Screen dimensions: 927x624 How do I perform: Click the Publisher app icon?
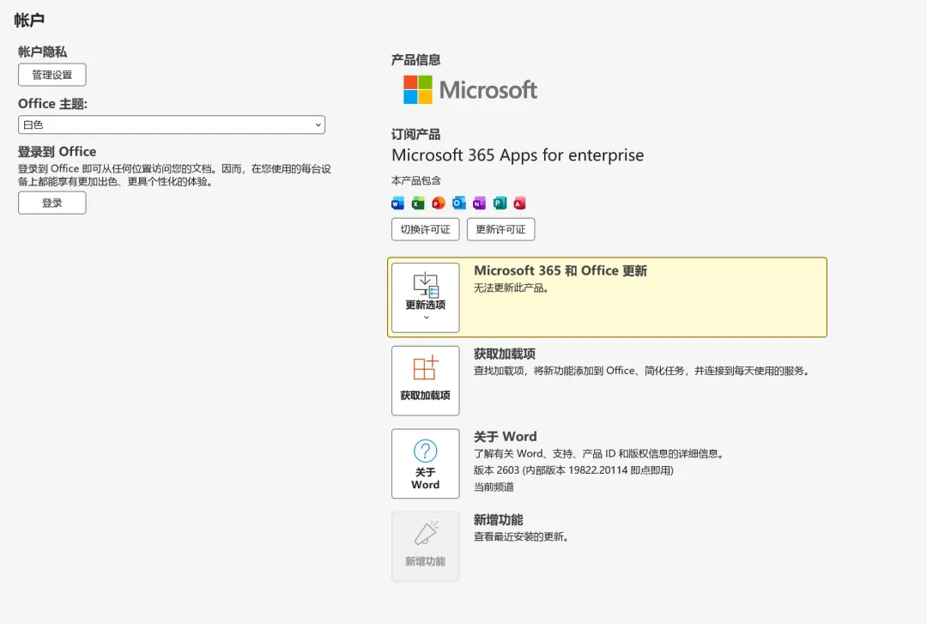click(500, 203)
